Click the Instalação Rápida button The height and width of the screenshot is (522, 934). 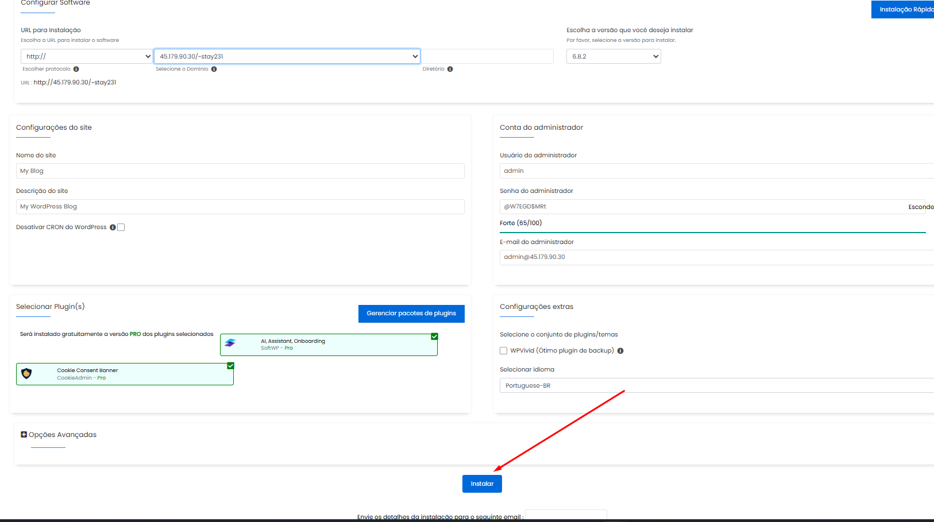click(903, 9)
